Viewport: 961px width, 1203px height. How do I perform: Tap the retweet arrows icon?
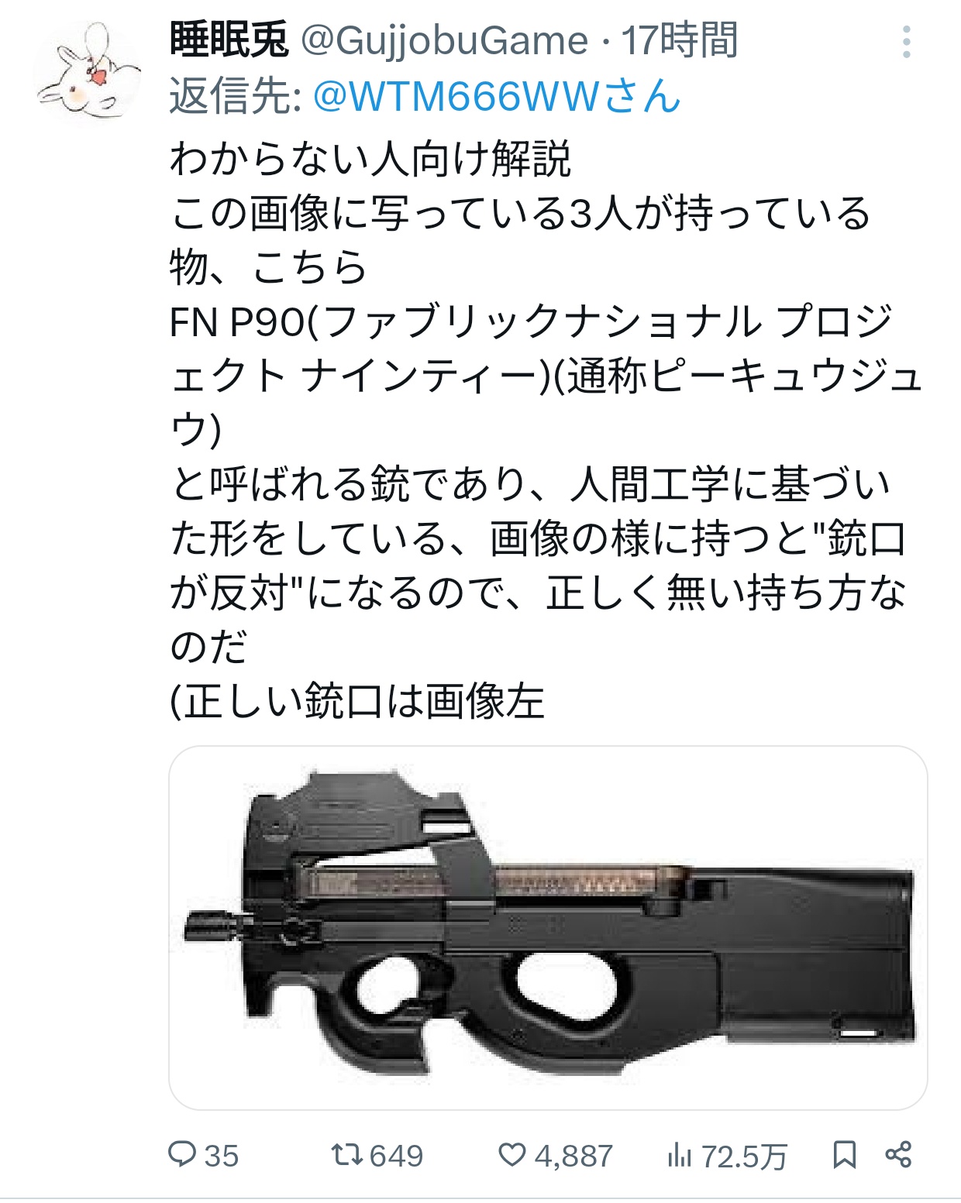[x=346, y=1155]
